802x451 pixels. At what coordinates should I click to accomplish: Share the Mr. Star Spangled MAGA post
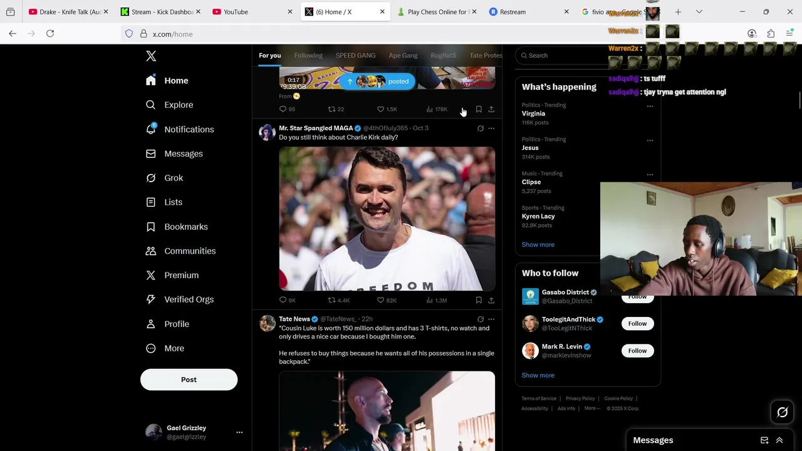(x=491, y=301)
